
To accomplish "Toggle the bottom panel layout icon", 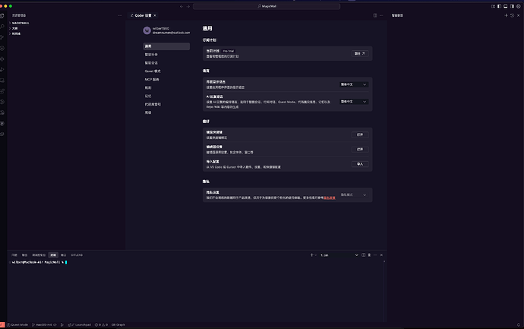I will pyautogui.click(x=506, y=6).
